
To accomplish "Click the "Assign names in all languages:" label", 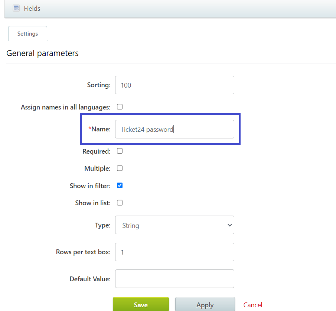I will pyautogui.click(x=65, y=107).
